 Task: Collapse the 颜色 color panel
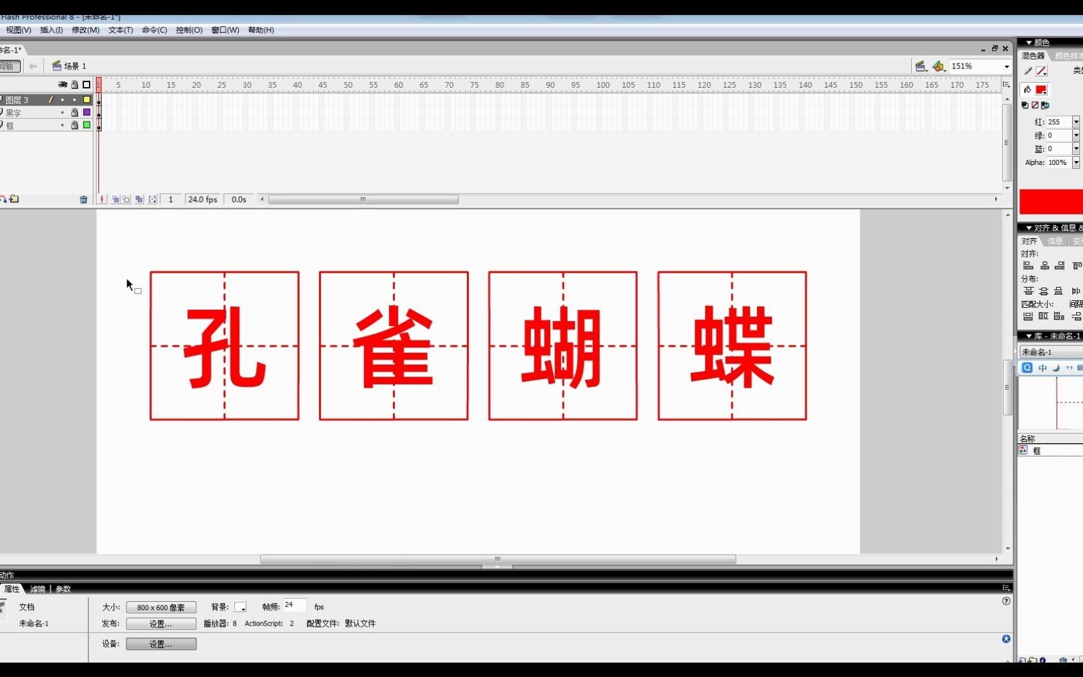[1028, 43]
